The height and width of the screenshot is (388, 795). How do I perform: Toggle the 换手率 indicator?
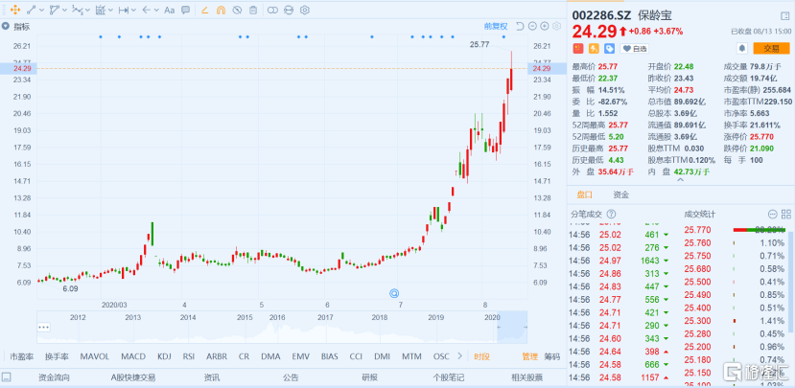click(x=57, y=356)
